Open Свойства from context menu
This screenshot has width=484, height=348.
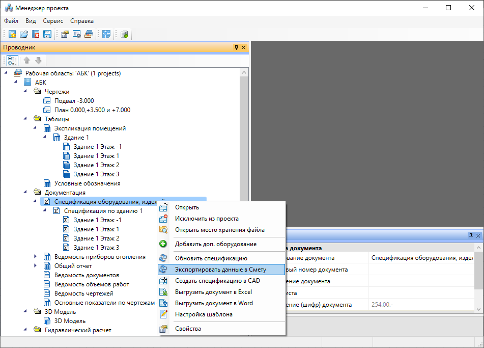221,329
